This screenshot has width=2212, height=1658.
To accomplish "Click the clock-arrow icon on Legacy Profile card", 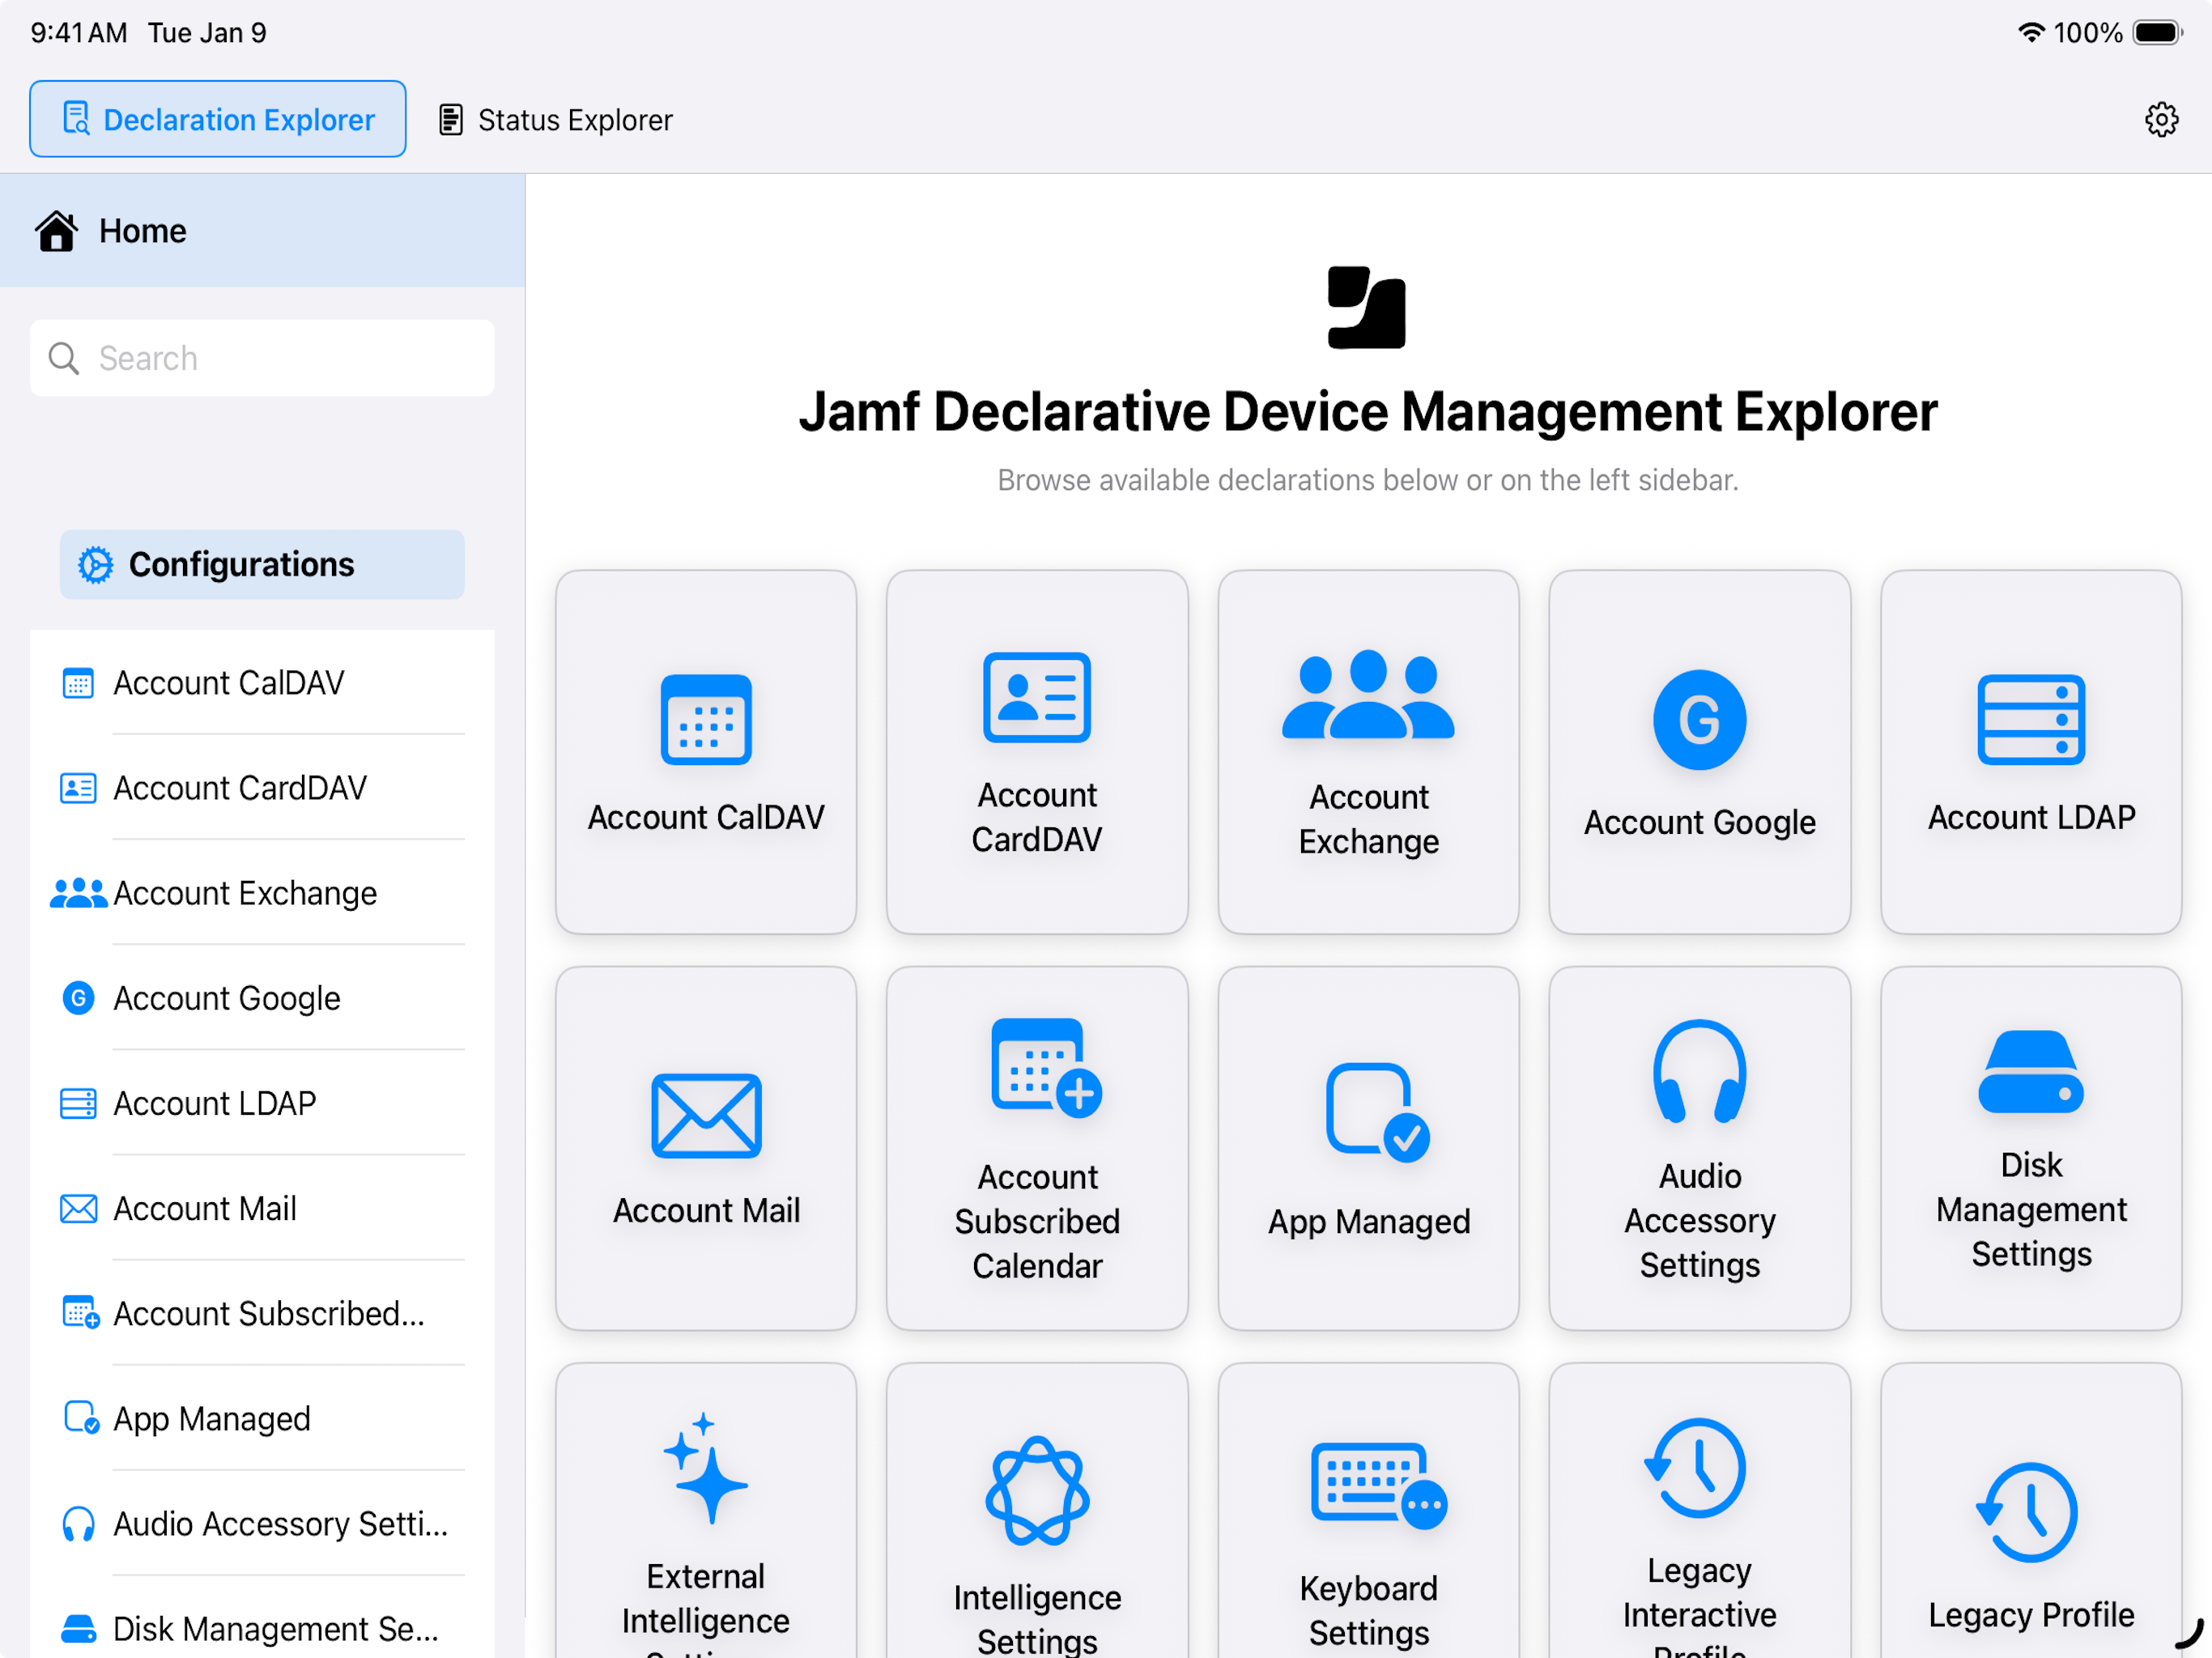I will tap(2027, 1513).
